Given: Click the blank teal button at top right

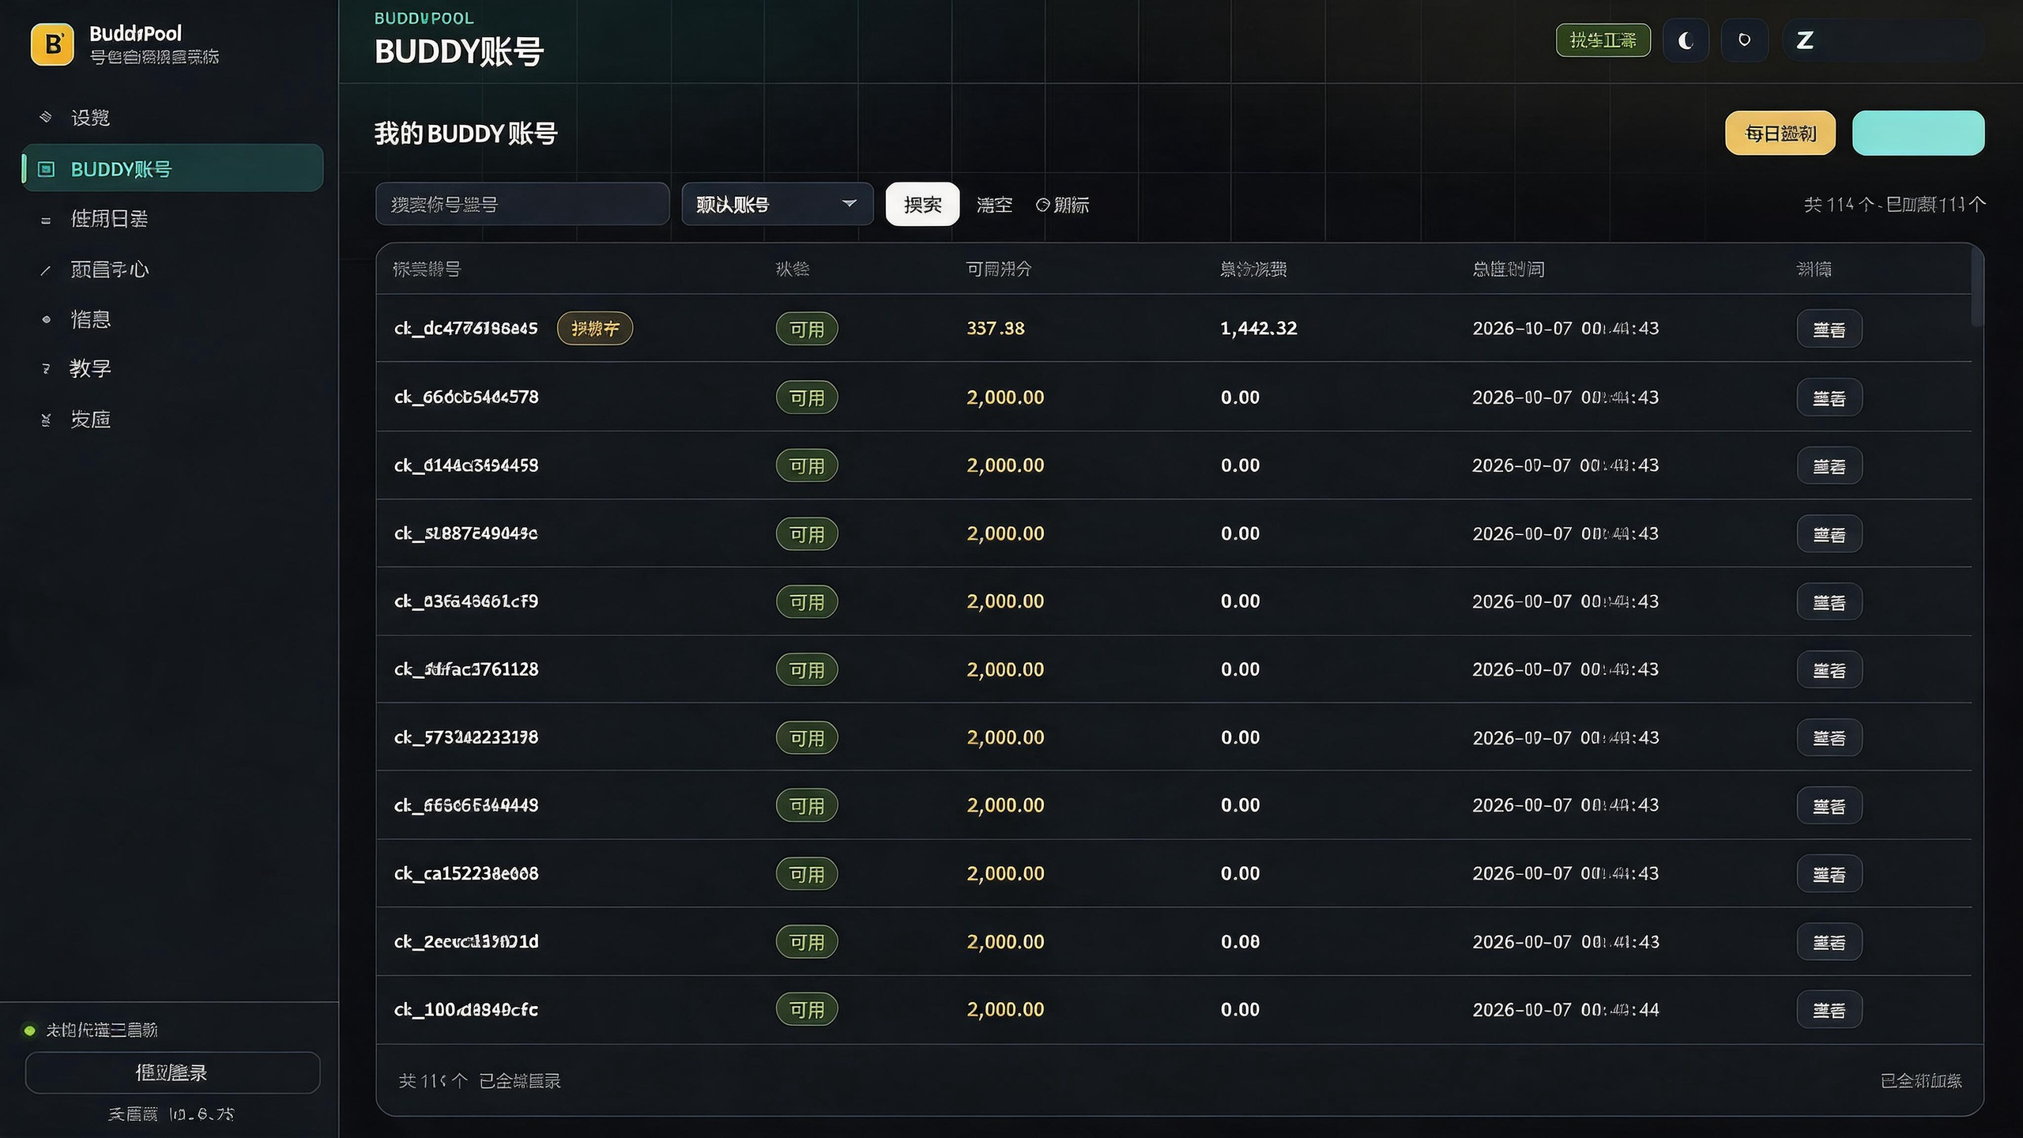Looking at the screenshot, I should coord(1918,134).
